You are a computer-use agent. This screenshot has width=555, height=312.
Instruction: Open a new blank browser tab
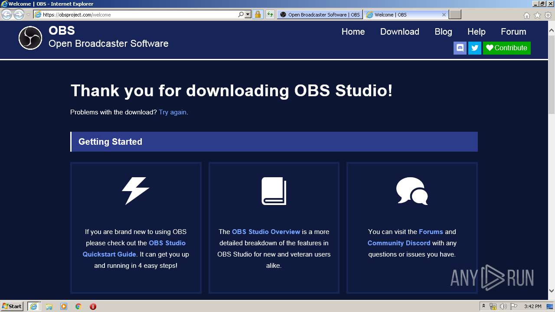(455, 15)
